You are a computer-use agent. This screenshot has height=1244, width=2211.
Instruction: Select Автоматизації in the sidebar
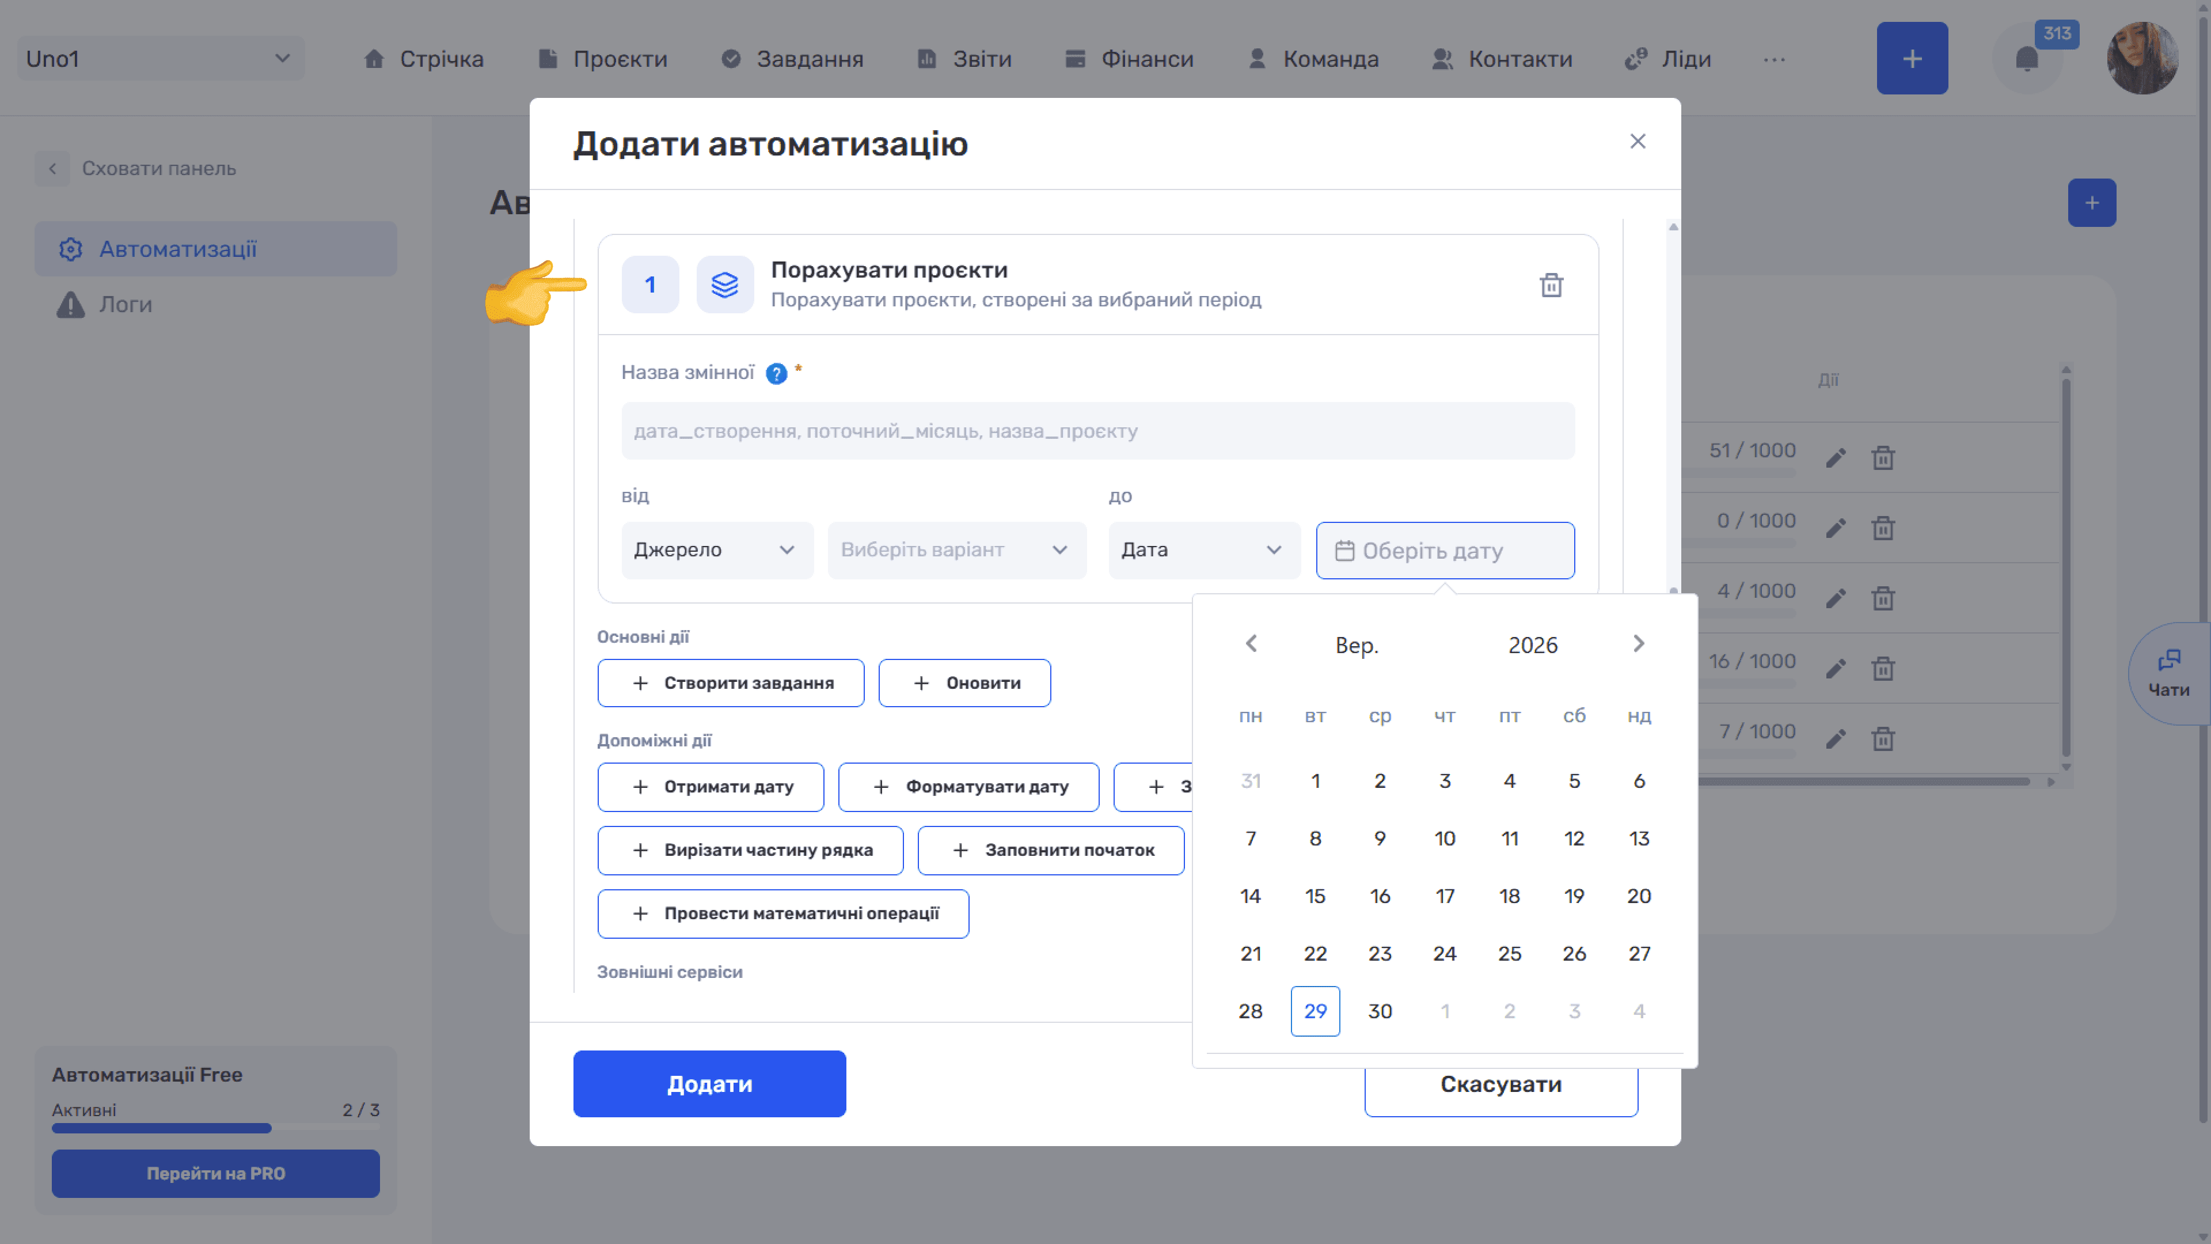[x=215, y=249]
